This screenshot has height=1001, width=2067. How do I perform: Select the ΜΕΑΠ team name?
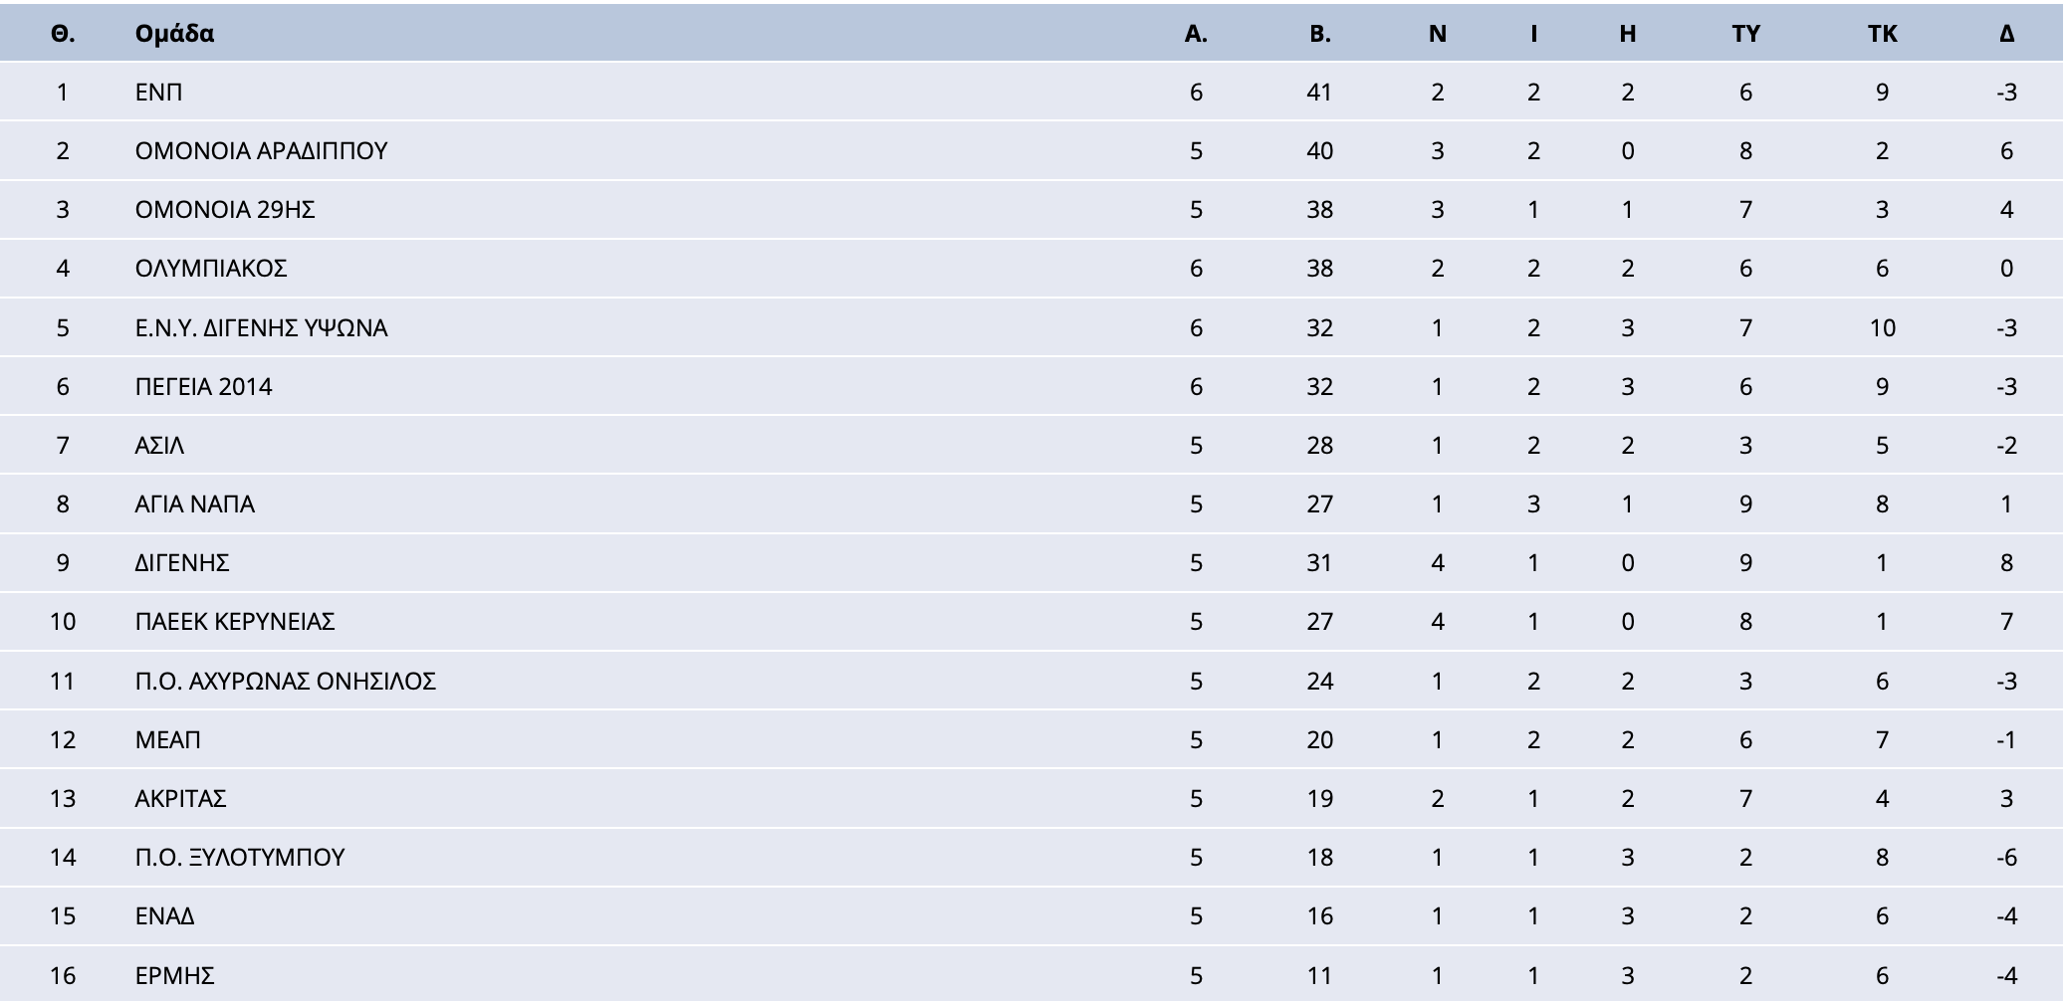167,739
